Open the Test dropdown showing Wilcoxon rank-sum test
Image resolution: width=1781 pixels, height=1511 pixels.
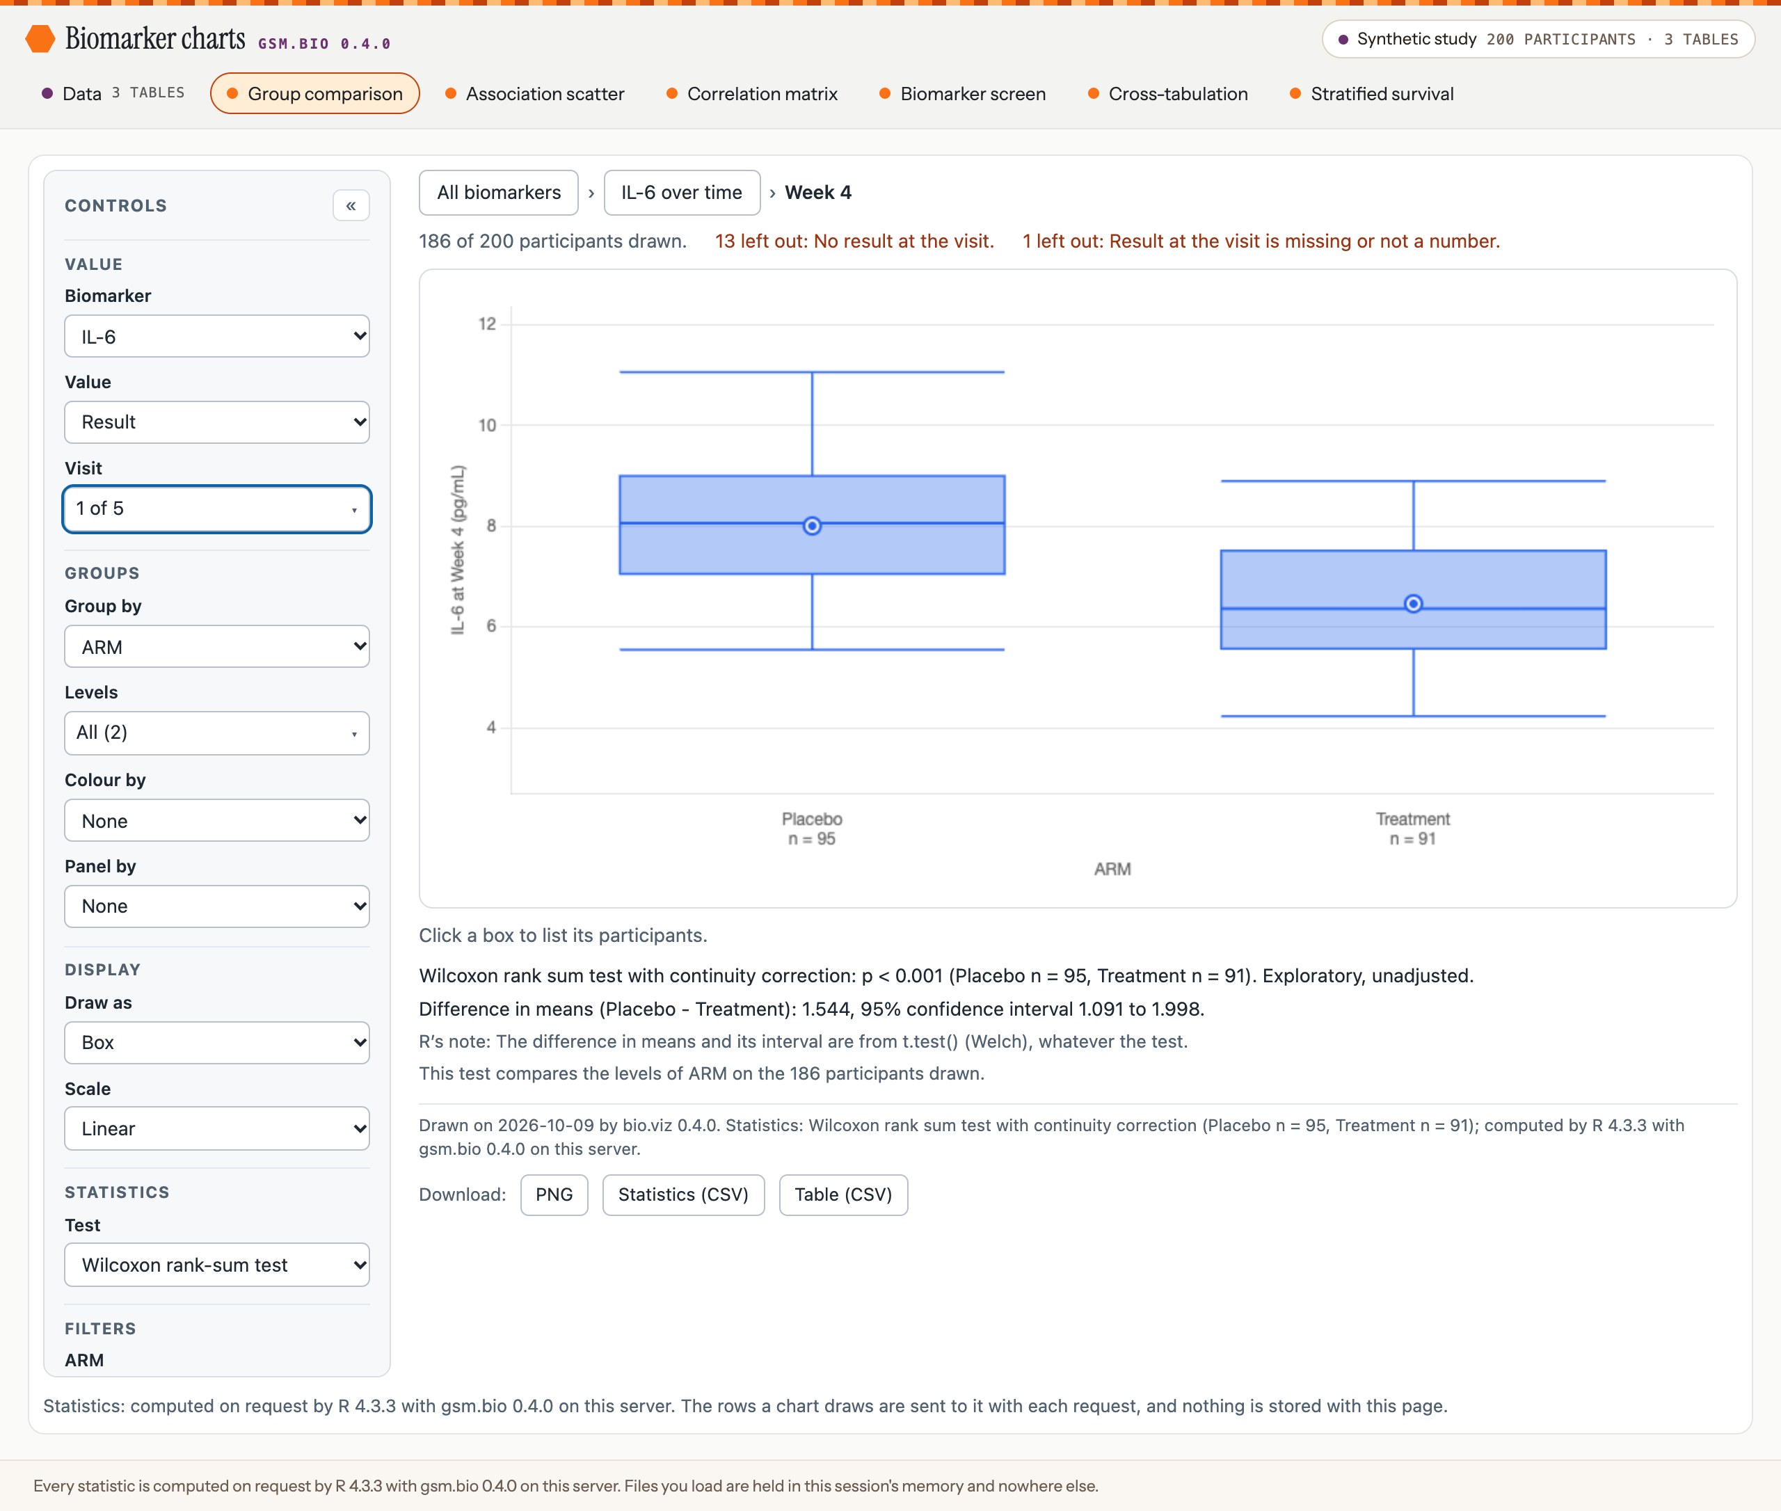pyautogui.click(x=217, y=1265)
